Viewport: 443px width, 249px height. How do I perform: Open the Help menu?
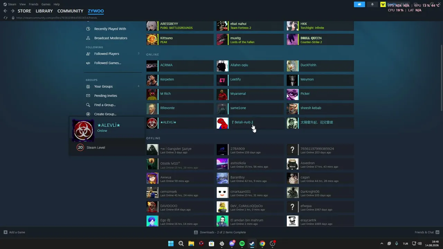click(x=56, y=4)
